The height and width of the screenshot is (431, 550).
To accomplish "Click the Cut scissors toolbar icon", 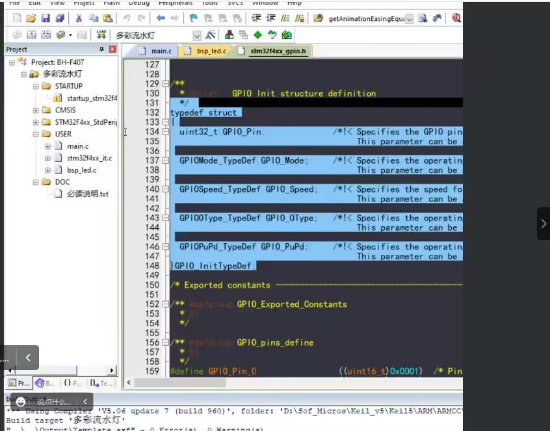I will (x=78, y=18).
